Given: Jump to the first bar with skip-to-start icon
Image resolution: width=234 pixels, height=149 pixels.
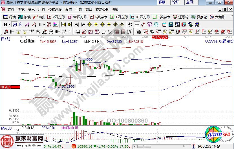Looking at the screenshot, I should click(63, 25).
